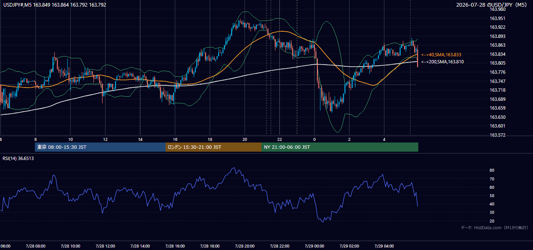Click RSI axis level 50

tap(492, 195)
